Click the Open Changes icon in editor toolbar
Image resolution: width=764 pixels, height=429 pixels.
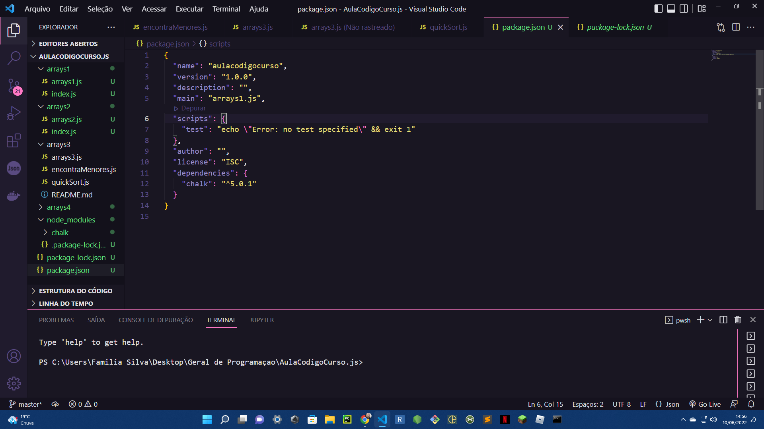point(721,27)
